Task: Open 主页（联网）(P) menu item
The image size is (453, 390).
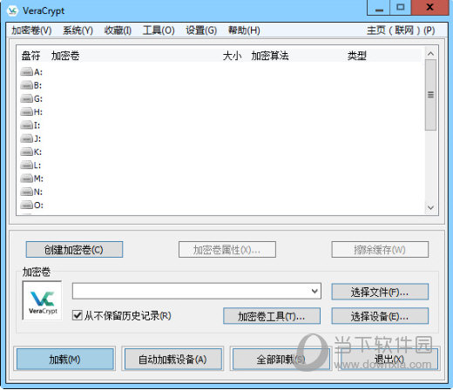Action: coord(401,30)
